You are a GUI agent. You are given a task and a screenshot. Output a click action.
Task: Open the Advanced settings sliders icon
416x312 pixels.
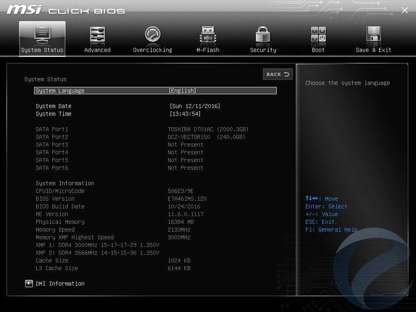pos(97,35)
